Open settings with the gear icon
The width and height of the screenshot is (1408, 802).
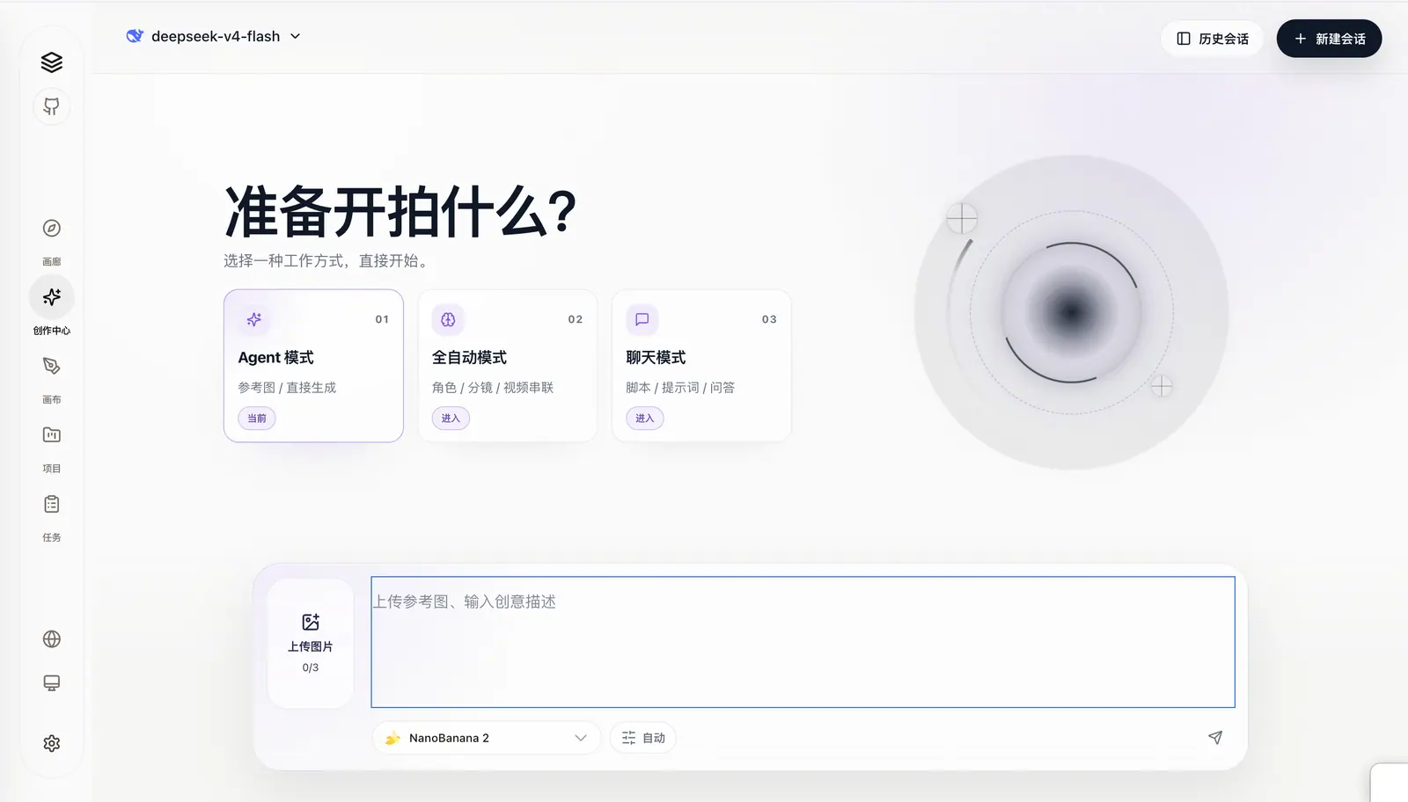tap(52, 743)
